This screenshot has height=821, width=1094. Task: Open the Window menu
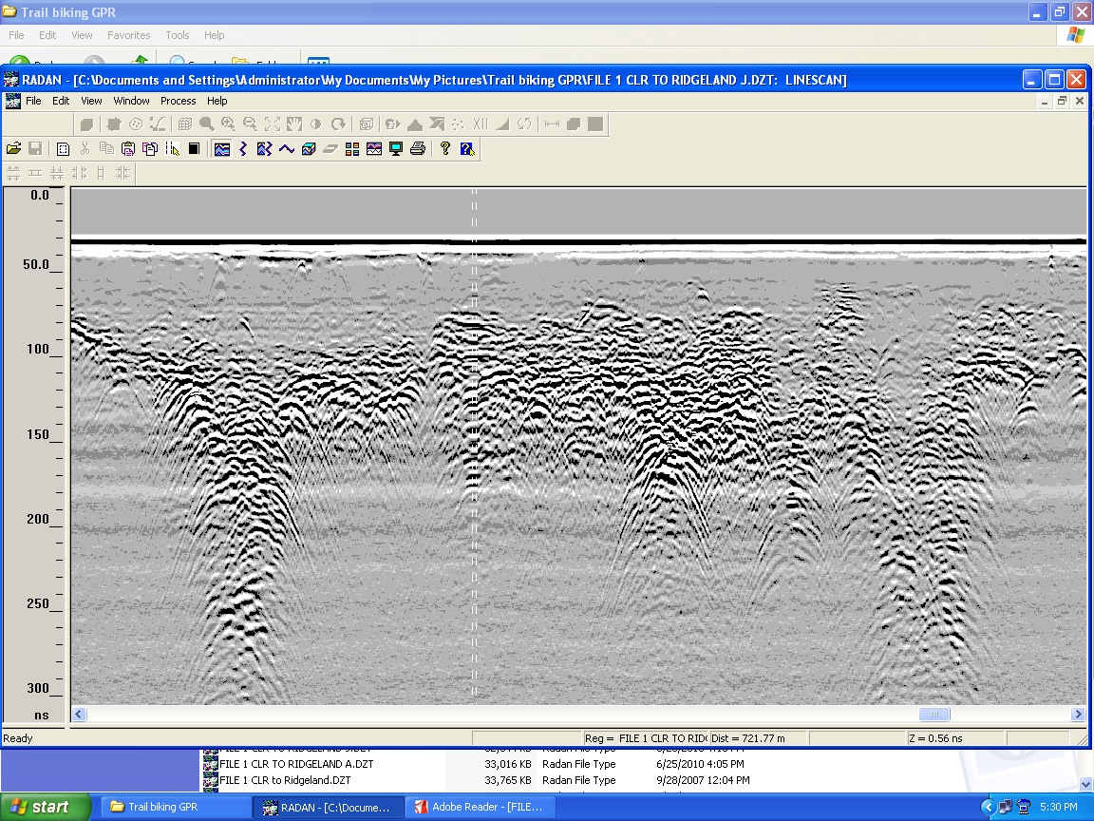(x=131, y=100)
